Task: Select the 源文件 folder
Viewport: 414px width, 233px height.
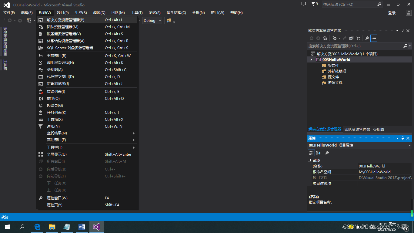Action: pyautogui.click(x=333, y=77)
